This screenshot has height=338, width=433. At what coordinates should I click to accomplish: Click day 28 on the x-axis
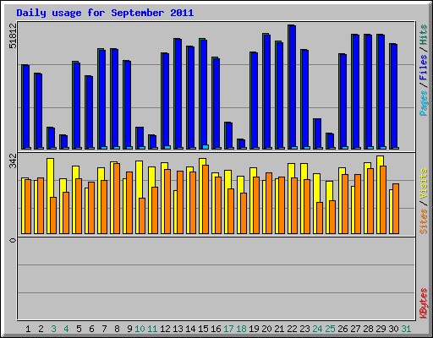coord(368,329)
